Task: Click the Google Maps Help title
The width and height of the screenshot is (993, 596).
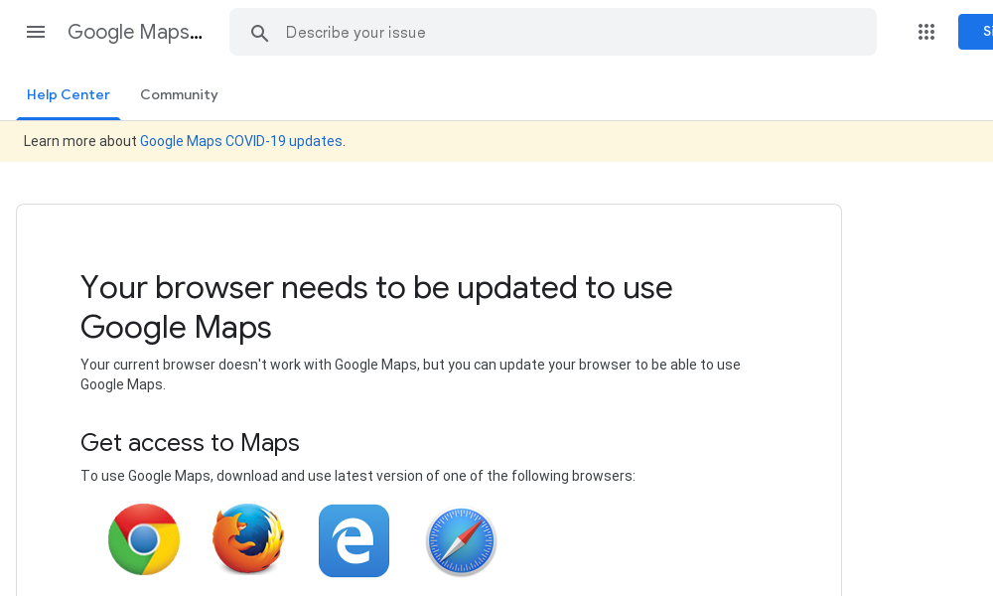Action: pyautogui.click(x=135, y=32)
